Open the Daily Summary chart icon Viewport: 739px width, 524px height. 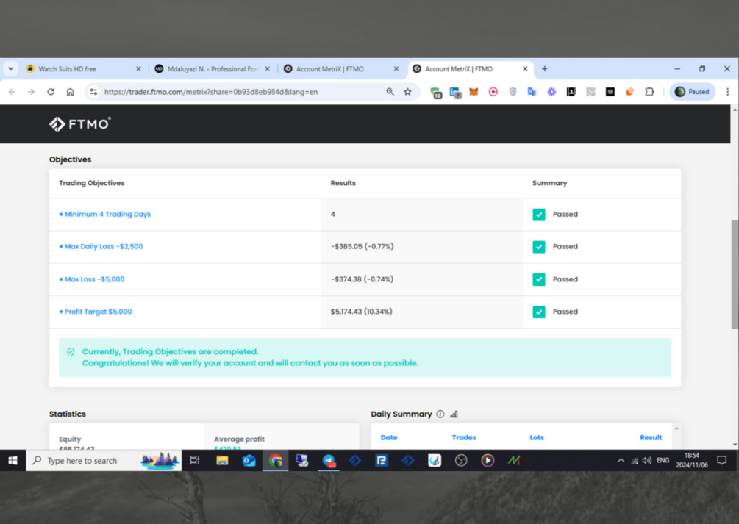pos(454,414)
